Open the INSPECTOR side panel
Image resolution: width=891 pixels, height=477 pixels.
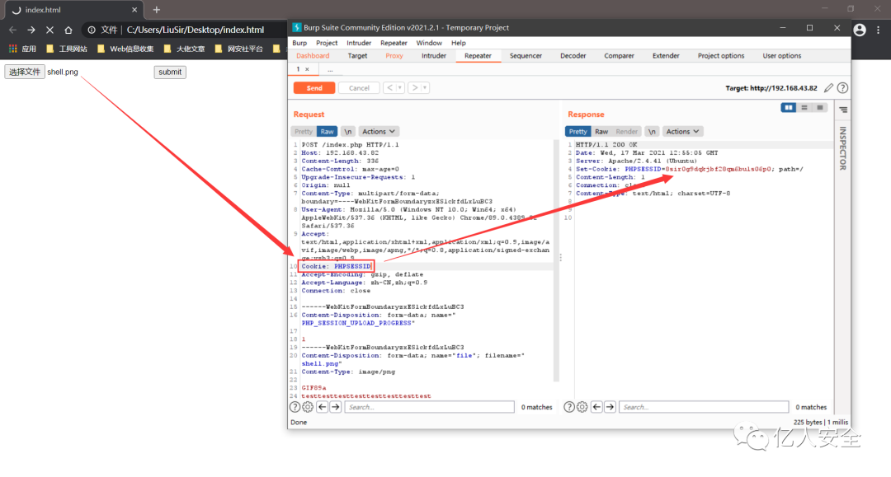842,148
